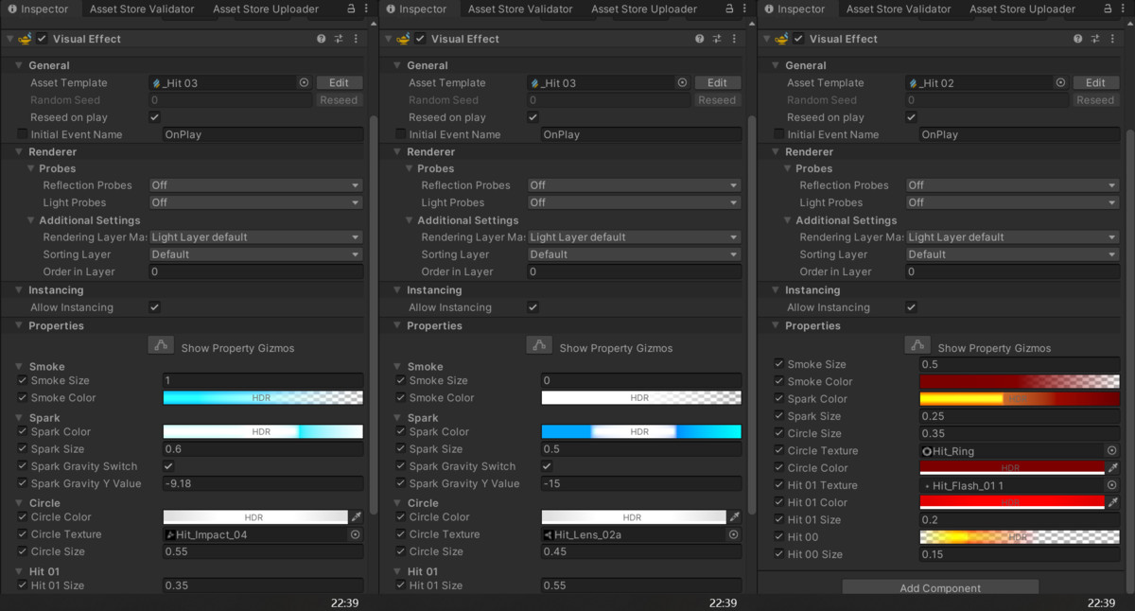Toggle Show Property Gizmos icon in middle Inspector

click(x=539, y=346)
